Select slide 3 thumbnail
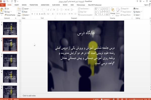 tap(10, 60)
